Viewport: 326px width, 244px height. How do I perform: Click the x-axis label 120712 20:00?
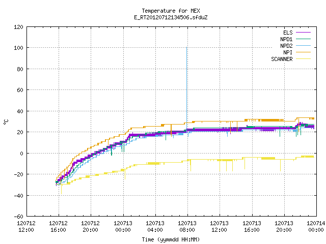91,227
